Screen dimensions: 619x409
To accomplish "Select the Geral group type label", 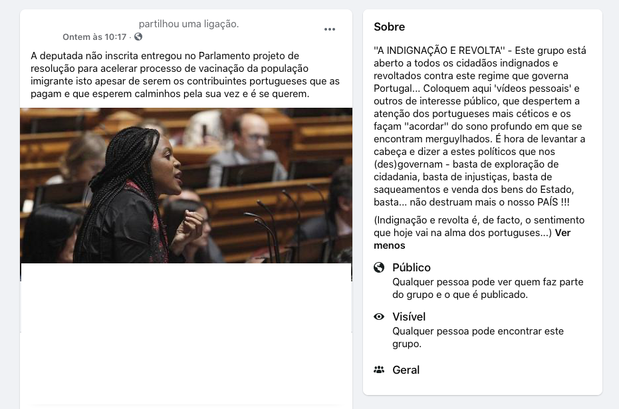I will pyautogui.click(x=406, y=370).
